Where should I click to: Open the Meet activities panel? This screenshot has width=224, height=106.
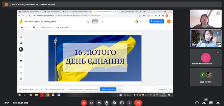tap(218, 103)
